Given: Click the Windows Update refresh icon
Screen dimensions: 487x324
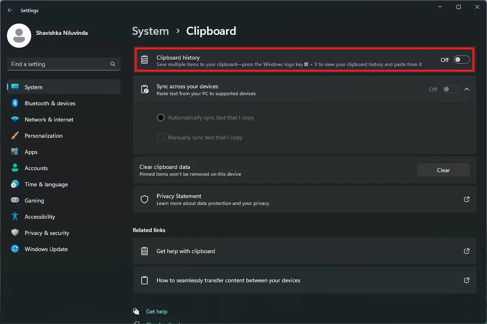Looking at the screenshot, I should click(15, 249).
